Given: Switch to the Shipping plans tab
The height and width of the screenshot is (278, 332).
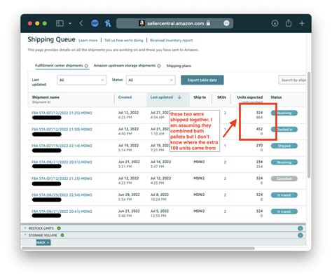Looking at the screenshot, I should click(x=179, y=66).
